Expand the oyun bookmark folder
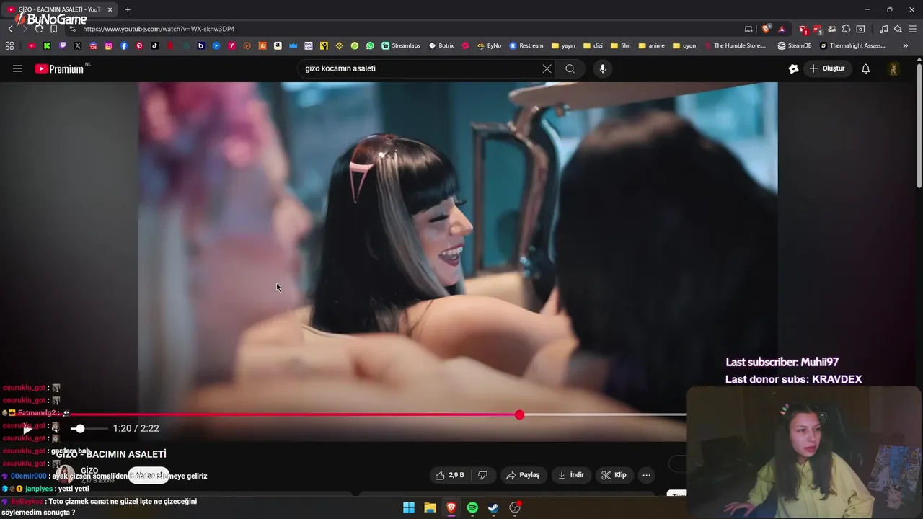 [684, 45]
